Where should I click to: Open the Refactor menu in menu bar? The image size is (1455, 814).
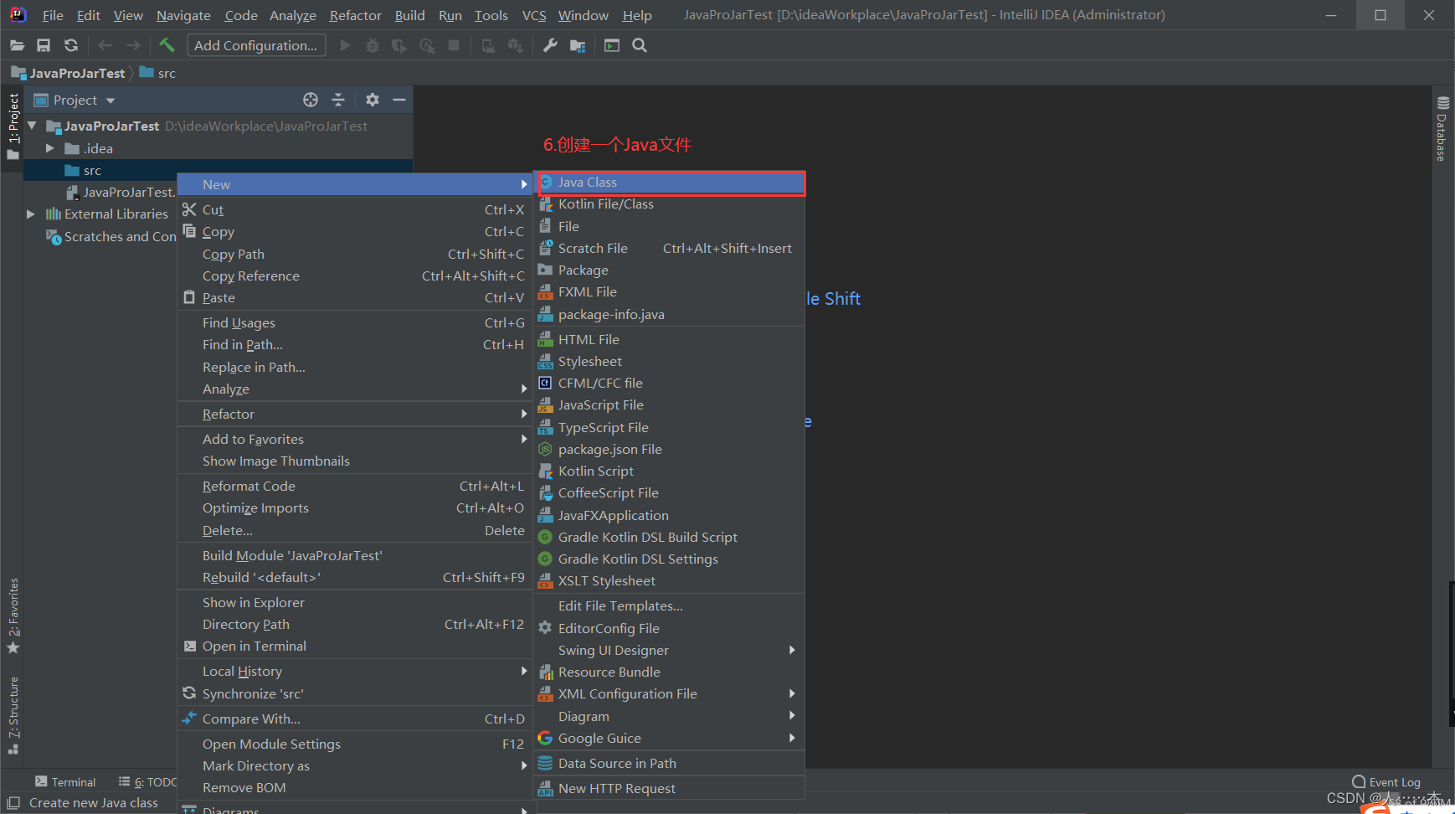coord(356,15)
